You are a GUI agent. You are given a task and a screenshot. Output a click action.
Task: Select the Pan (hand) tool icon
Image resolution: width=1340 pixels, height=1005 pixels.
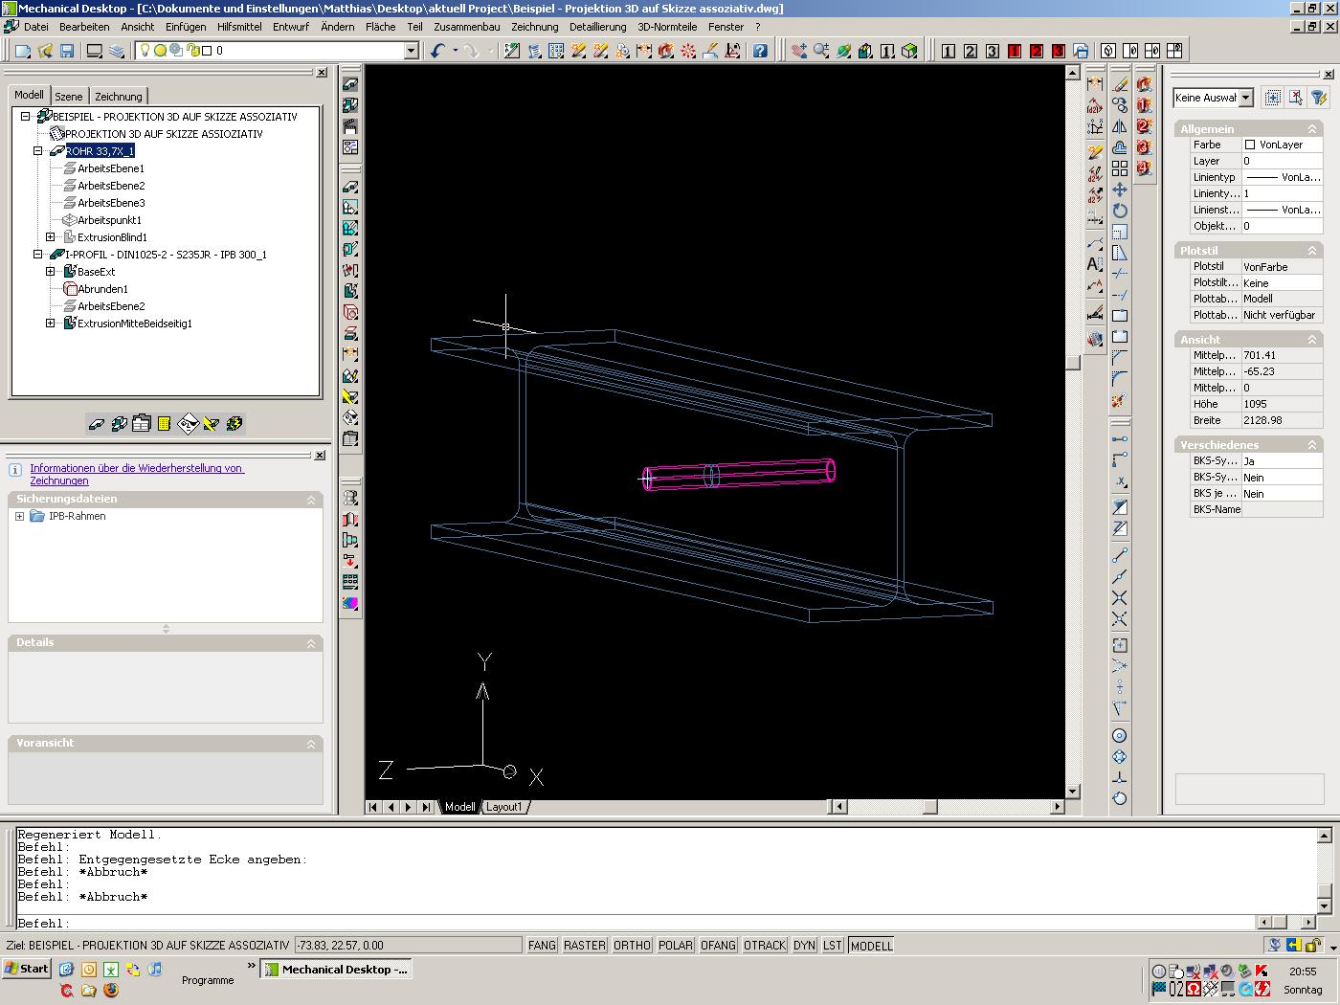[799, 51]
